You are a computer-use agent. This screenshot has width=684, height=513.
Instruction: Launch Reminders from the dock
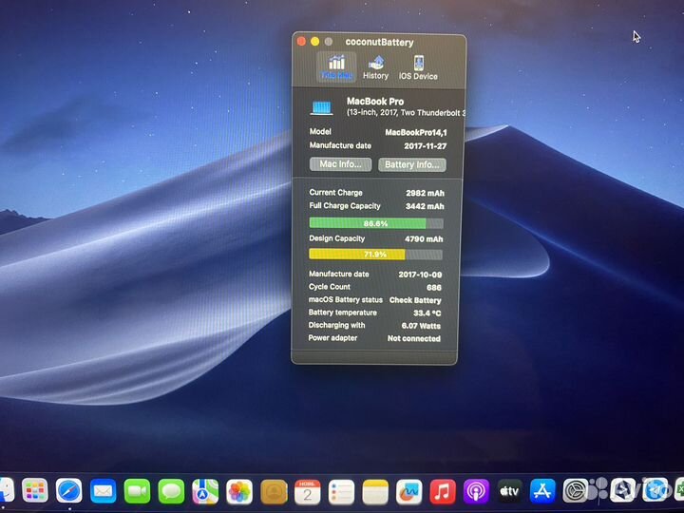pyautogui.click(x=342, y=492)
